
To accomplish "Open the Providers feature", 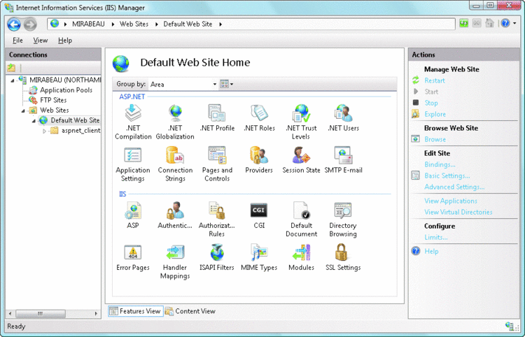I will (259, 160).
